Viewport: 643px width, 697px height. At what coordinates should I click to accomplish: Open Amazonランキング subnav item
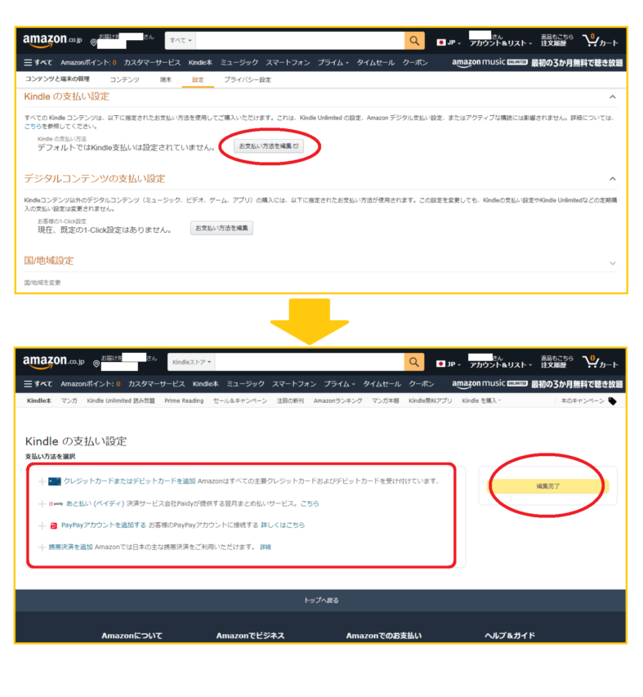point(337,401)
